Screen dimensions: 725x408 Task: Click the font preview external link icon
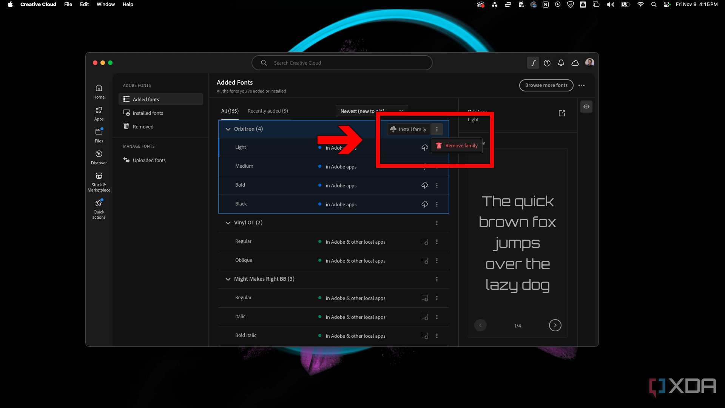(561, 113)
